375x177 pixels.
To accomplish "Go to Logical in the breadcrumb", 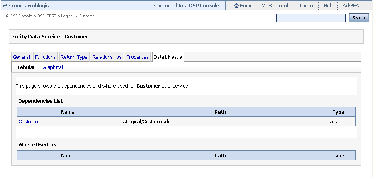I will point(67,16).
